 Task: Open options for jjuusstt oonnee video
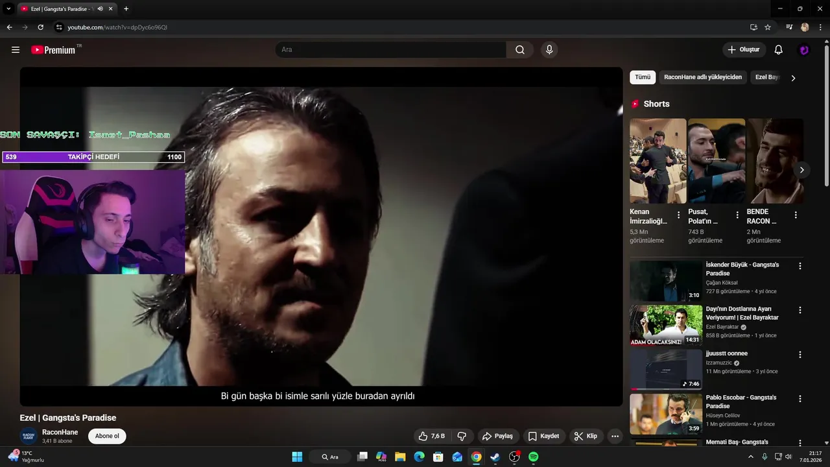[x=800, y=355]
